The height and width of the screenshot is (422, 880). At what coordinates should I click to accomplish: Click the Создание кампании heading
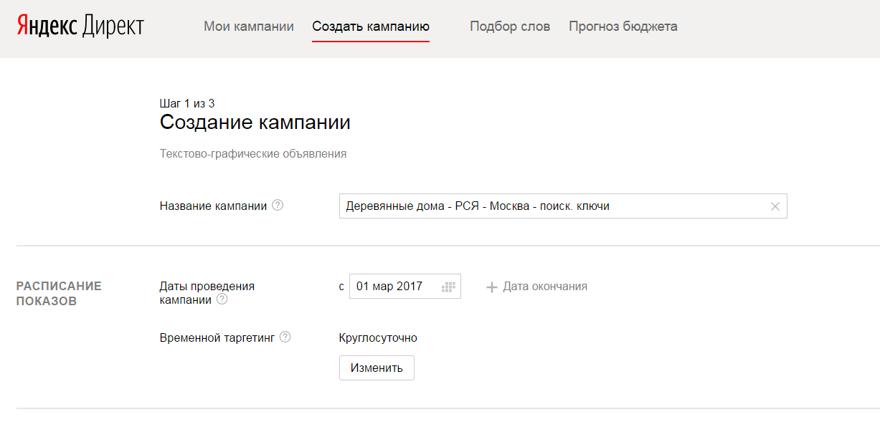pos(255,123)
